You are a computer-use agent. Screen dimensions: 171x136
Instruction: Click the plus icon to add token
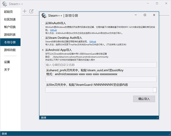click(25, 11)
